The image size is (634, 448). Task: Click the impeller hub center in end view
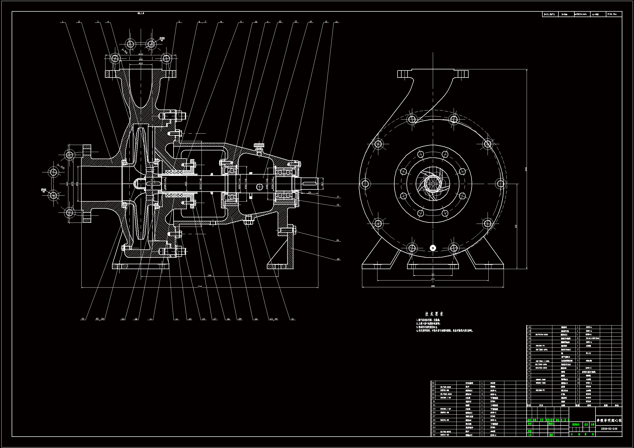433,183
